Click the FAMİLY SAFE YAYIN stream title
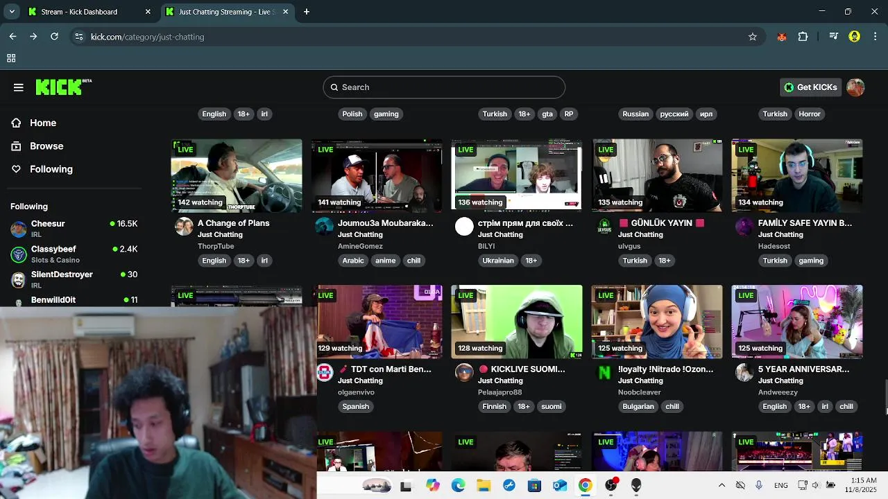The width and height of the screenshot is (888, 499). pos(805,223)
